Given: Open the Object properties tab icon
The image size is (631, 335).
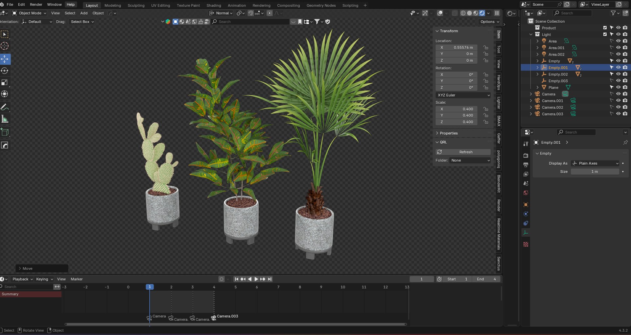Looking at the screenshot, I should click(526, 205).
